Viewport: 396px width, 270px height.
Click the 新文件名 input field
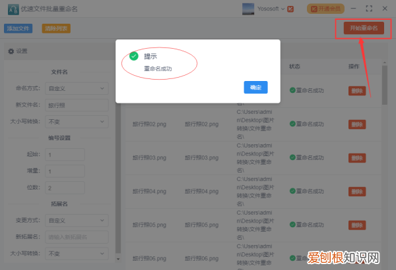(77, 105)
